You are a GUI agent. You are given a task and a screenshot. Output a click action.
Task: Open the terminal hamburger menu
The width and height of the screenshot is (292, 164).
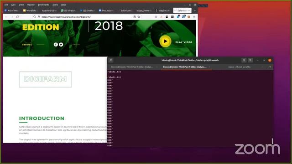point(250,60)
